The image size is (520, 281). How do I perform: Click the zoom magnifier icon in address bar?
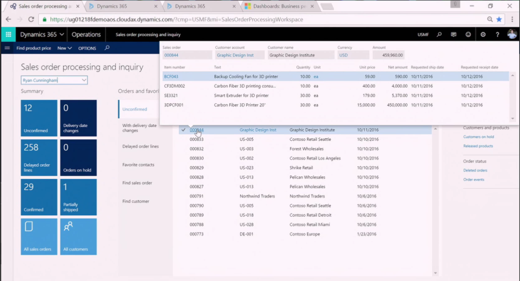pos(490,19)
